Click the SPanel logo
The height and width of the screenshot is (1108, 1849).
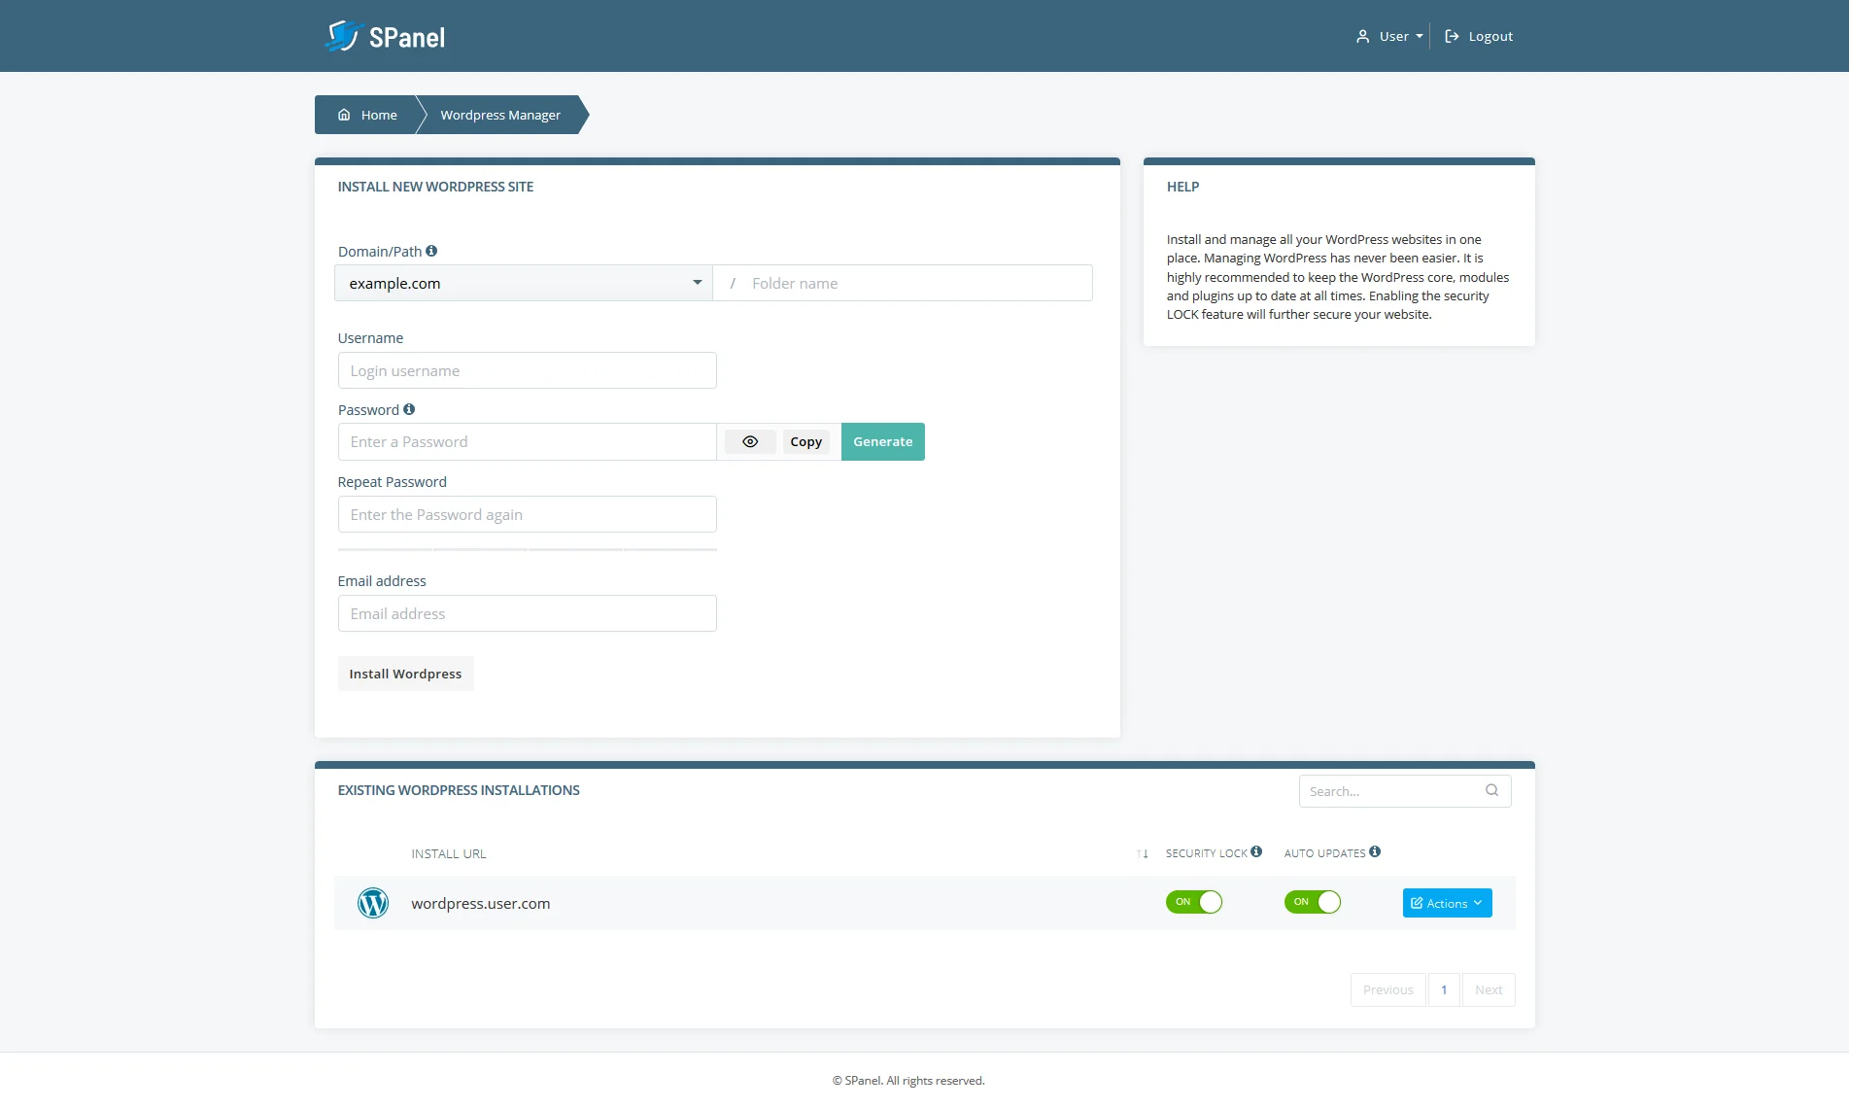pos(385,36)
